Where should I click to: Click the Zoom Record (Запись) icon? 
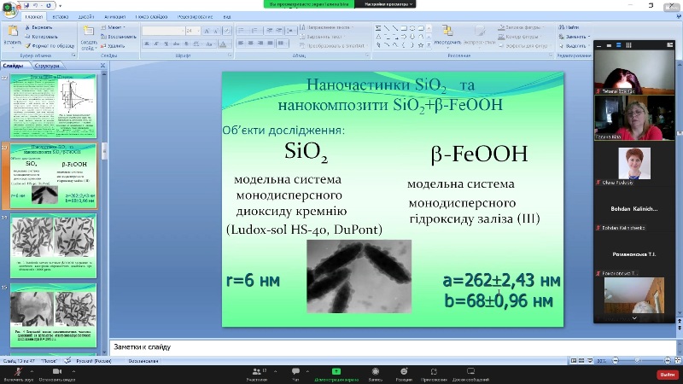[374, 374]
